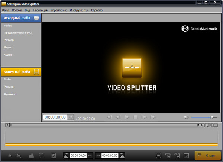The image size is (223, 162).
Task: Click the stepper arrows beside left marker time
Action: (x=90, y=155)
